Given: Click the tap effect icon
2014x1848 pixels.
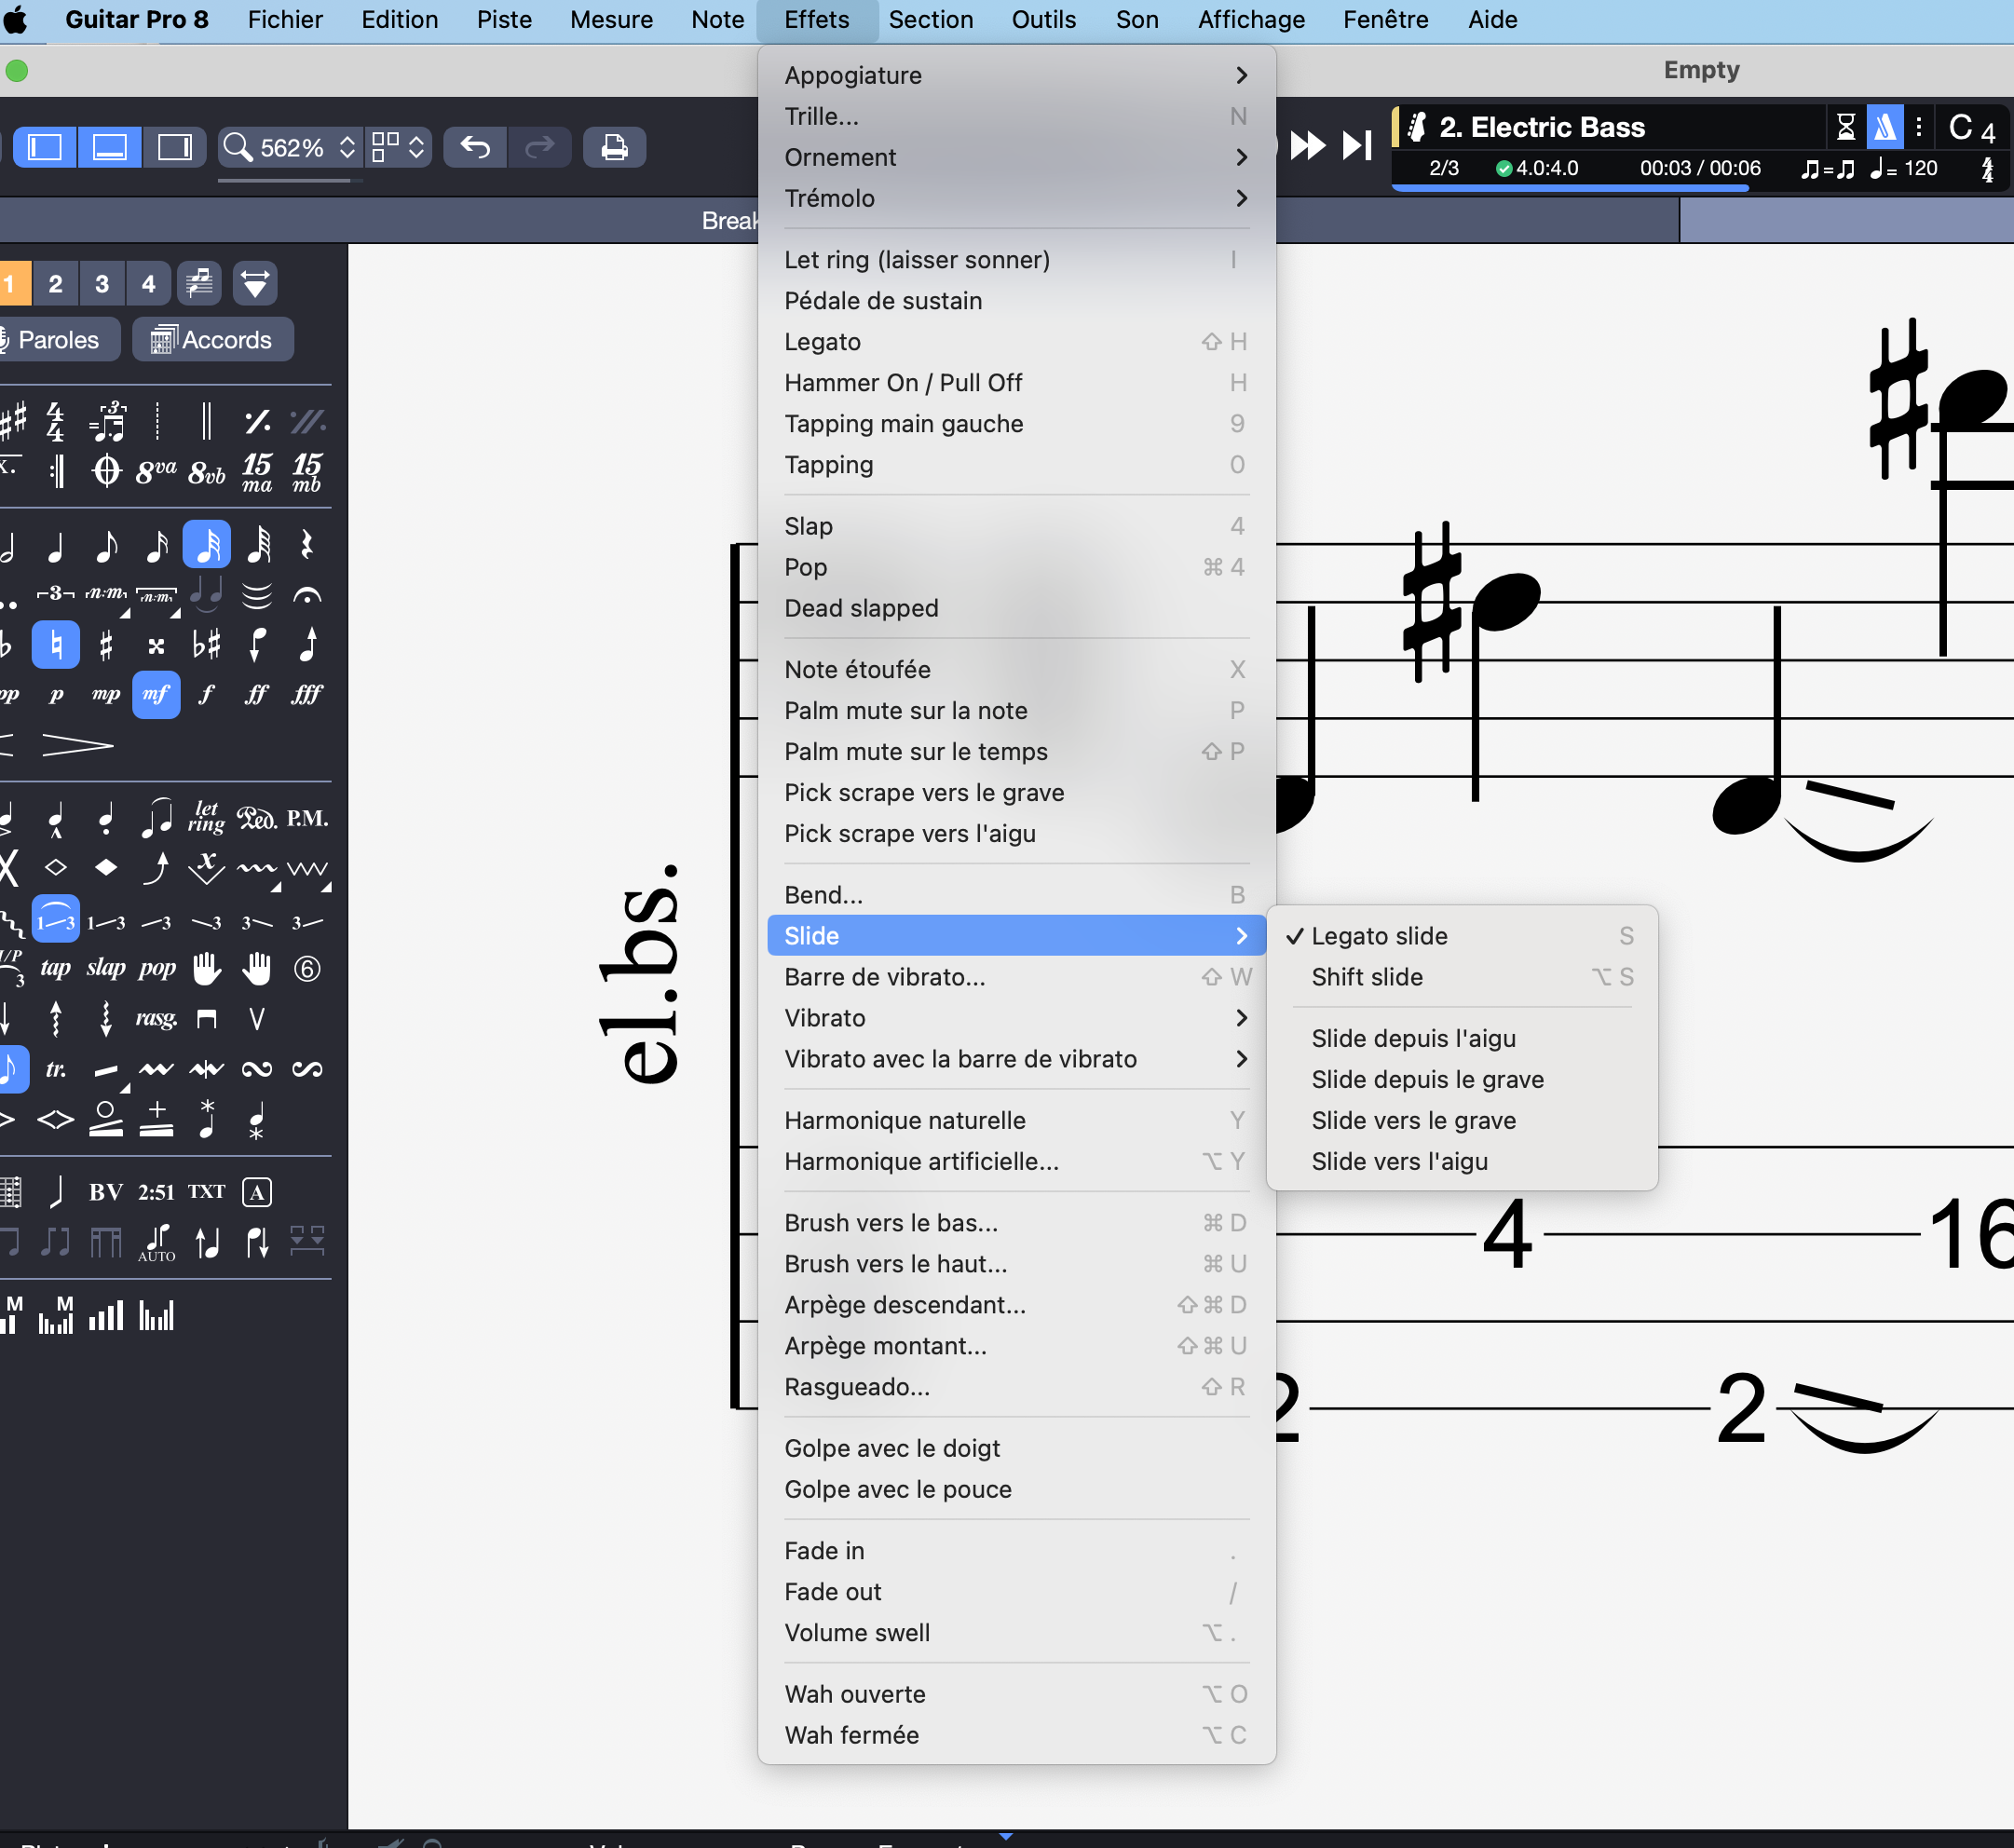Looking at the screenshot, I should point(55,968).
